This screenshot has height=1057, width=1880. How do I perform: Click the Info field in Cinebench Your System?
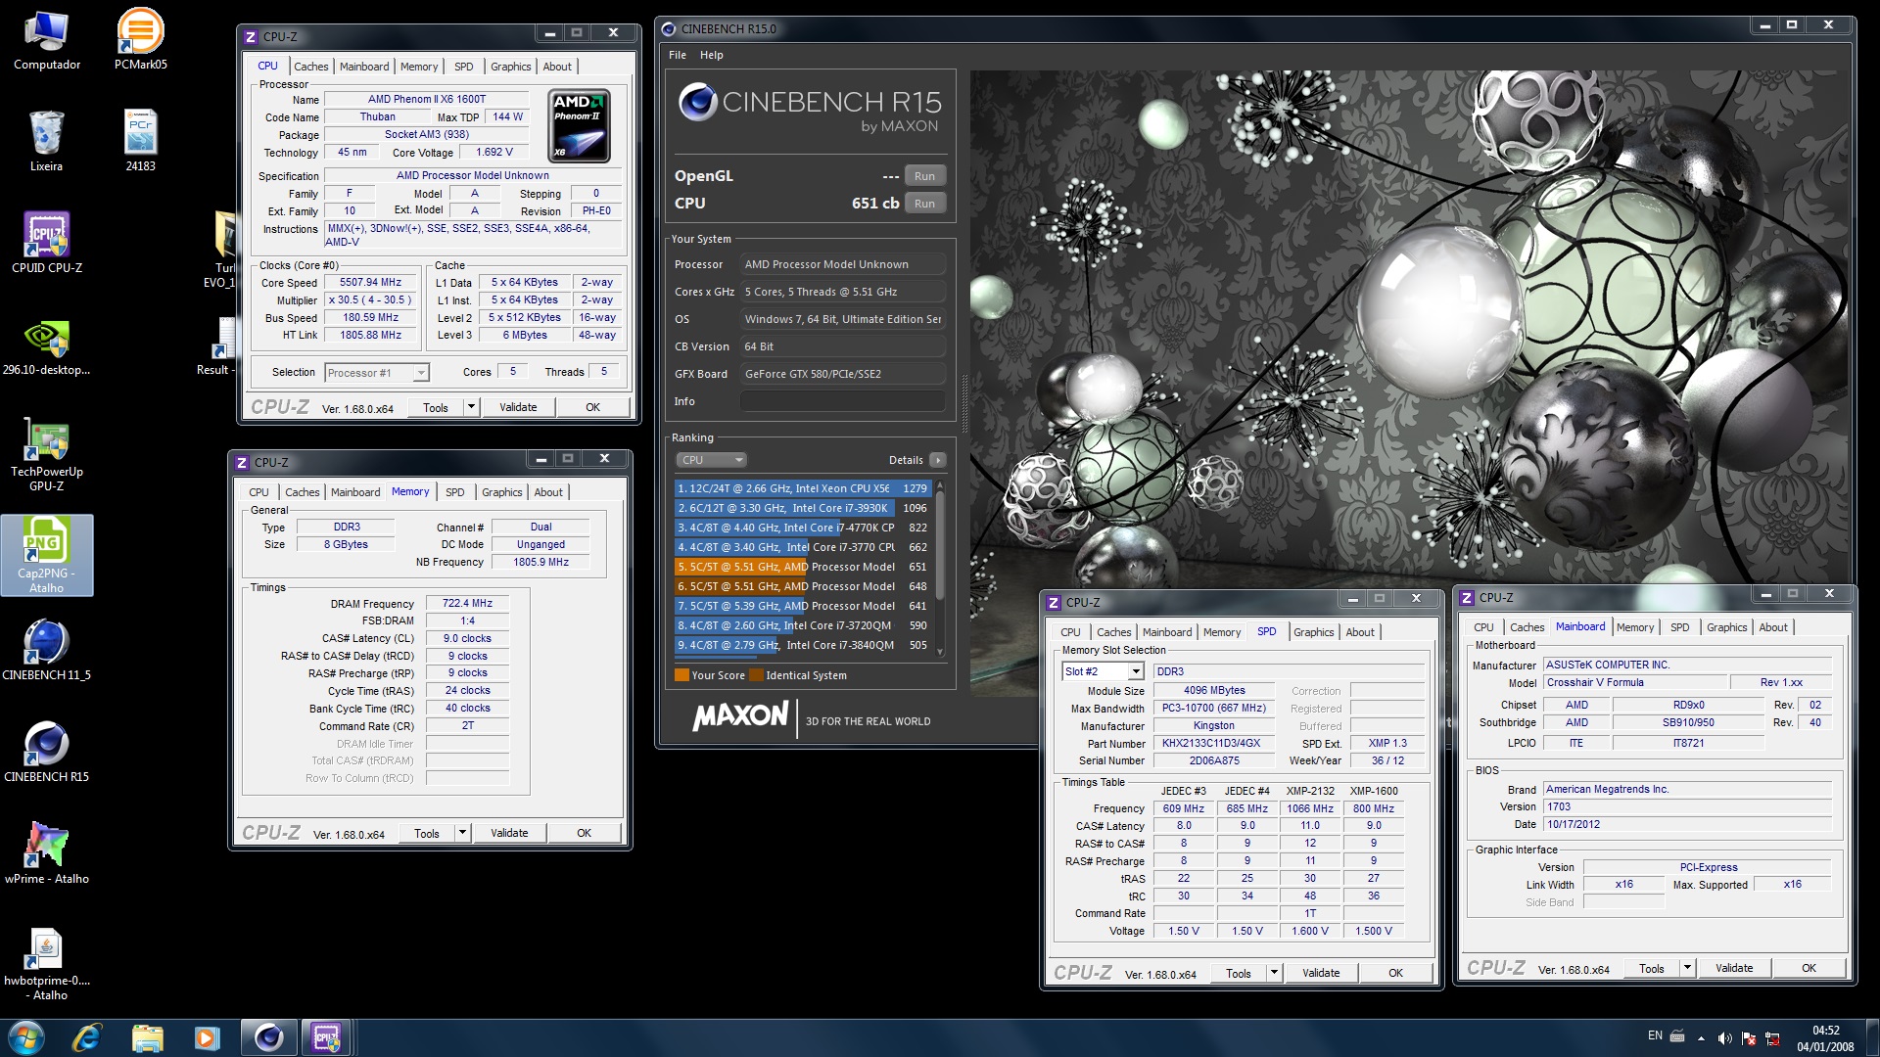pos(843,401)
